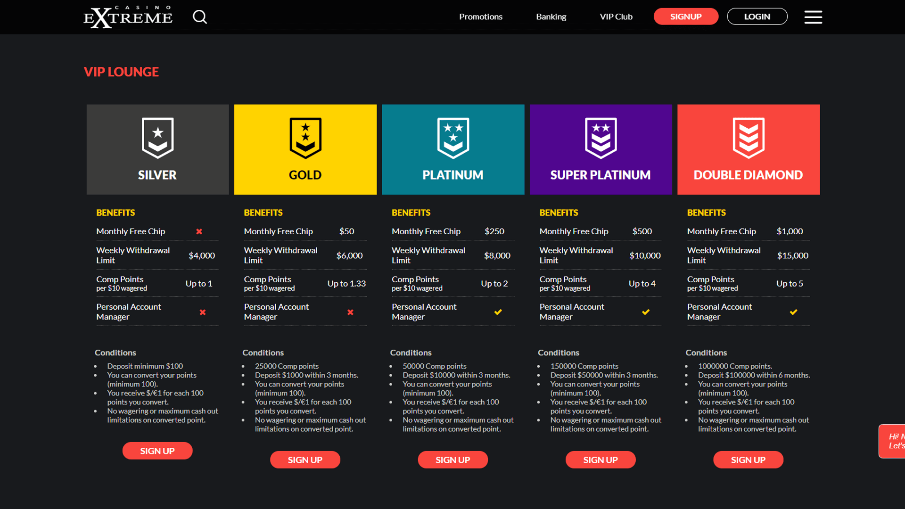The image size is (905, 509).
Task: Click Silver Monthly Free Chip red X
Action: point(199,231)
